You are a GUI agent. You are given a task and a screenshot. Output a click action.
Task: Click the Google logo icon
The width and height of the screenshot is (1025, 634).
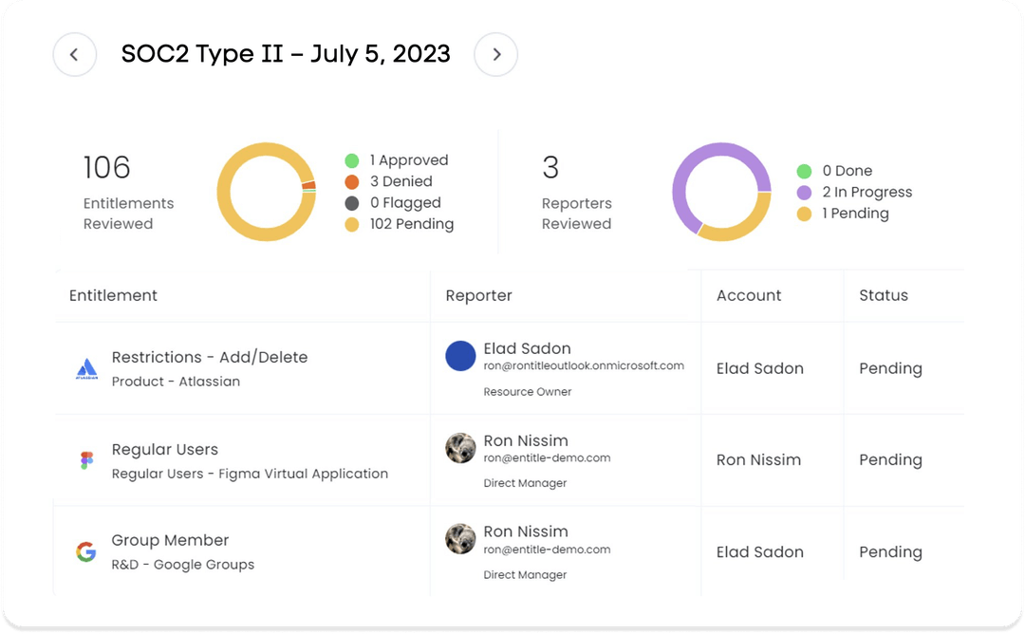tap(86, 551)
